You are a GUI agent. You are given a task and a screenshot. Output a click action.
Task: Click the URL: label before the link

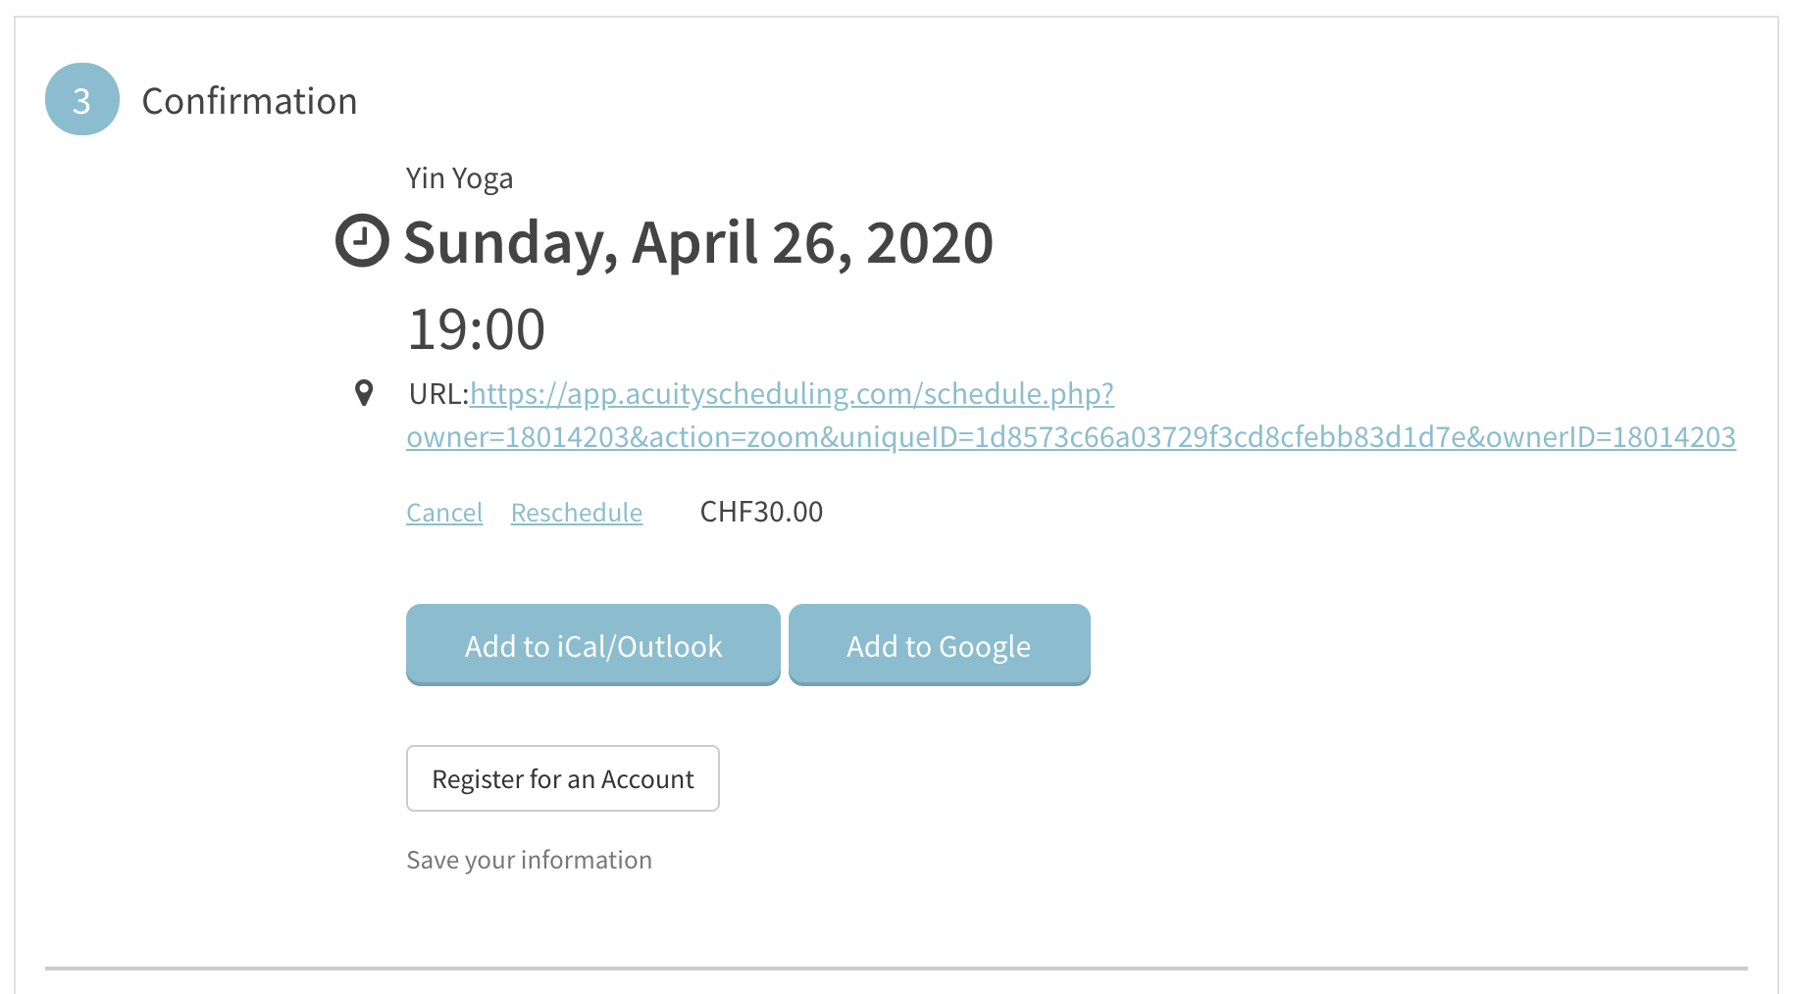click(x=438, y=394)
